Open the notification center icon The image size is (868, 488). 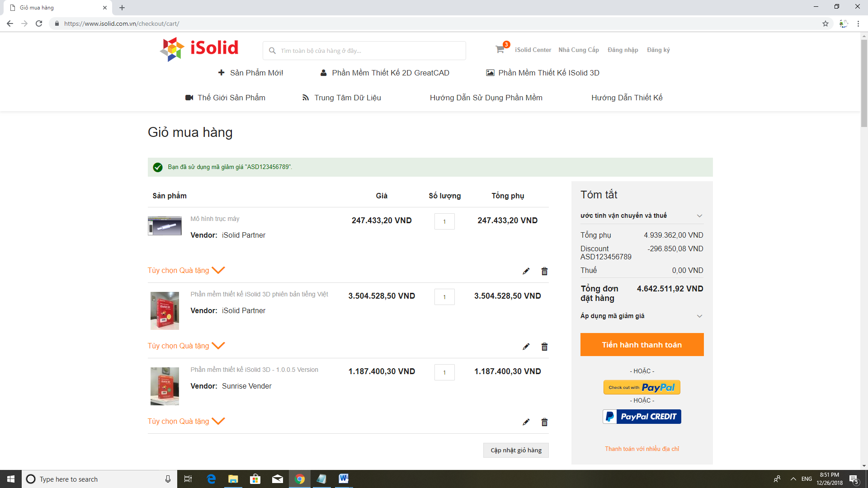[854, 479]
